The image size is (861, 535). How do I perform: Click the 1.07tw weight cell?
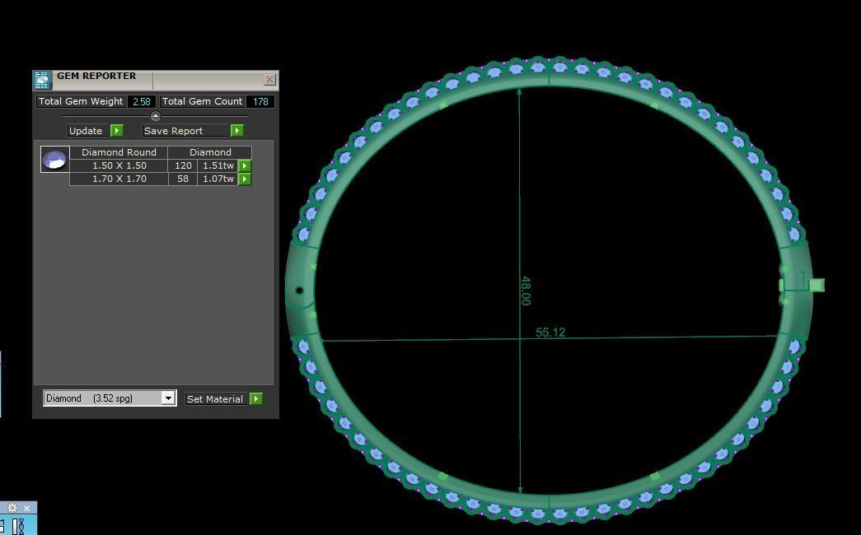click(x=218, y=179)
